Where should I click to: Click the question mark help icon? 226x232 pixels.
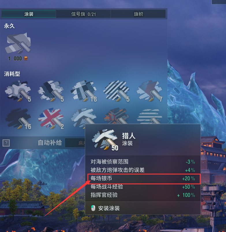click(x=6, y=143)
